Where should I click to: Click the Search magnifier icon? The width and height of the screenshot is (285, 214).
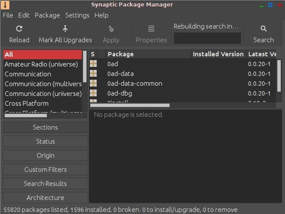263,29
